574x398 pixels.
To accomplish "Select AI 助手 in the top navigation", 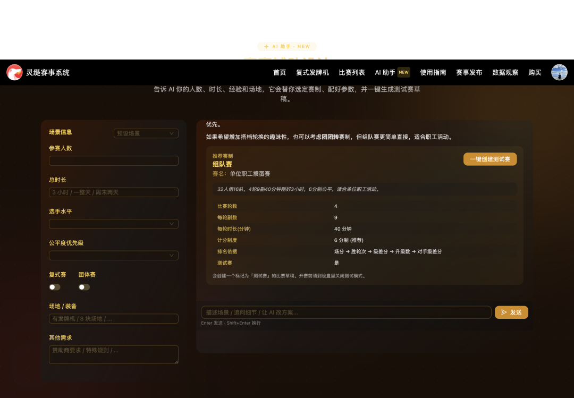I will tap(385, 72).
